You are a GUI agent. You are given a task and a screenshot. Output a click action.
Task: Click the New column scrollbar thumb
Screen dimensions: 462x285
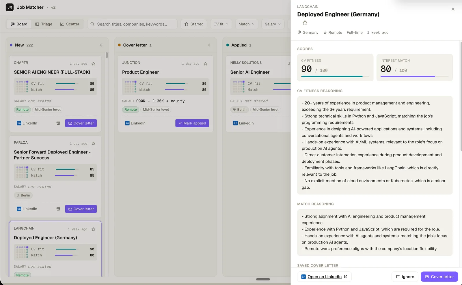click(107, 55)
